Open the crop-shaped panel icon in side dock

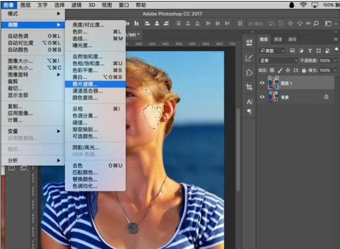coord(249,87)
